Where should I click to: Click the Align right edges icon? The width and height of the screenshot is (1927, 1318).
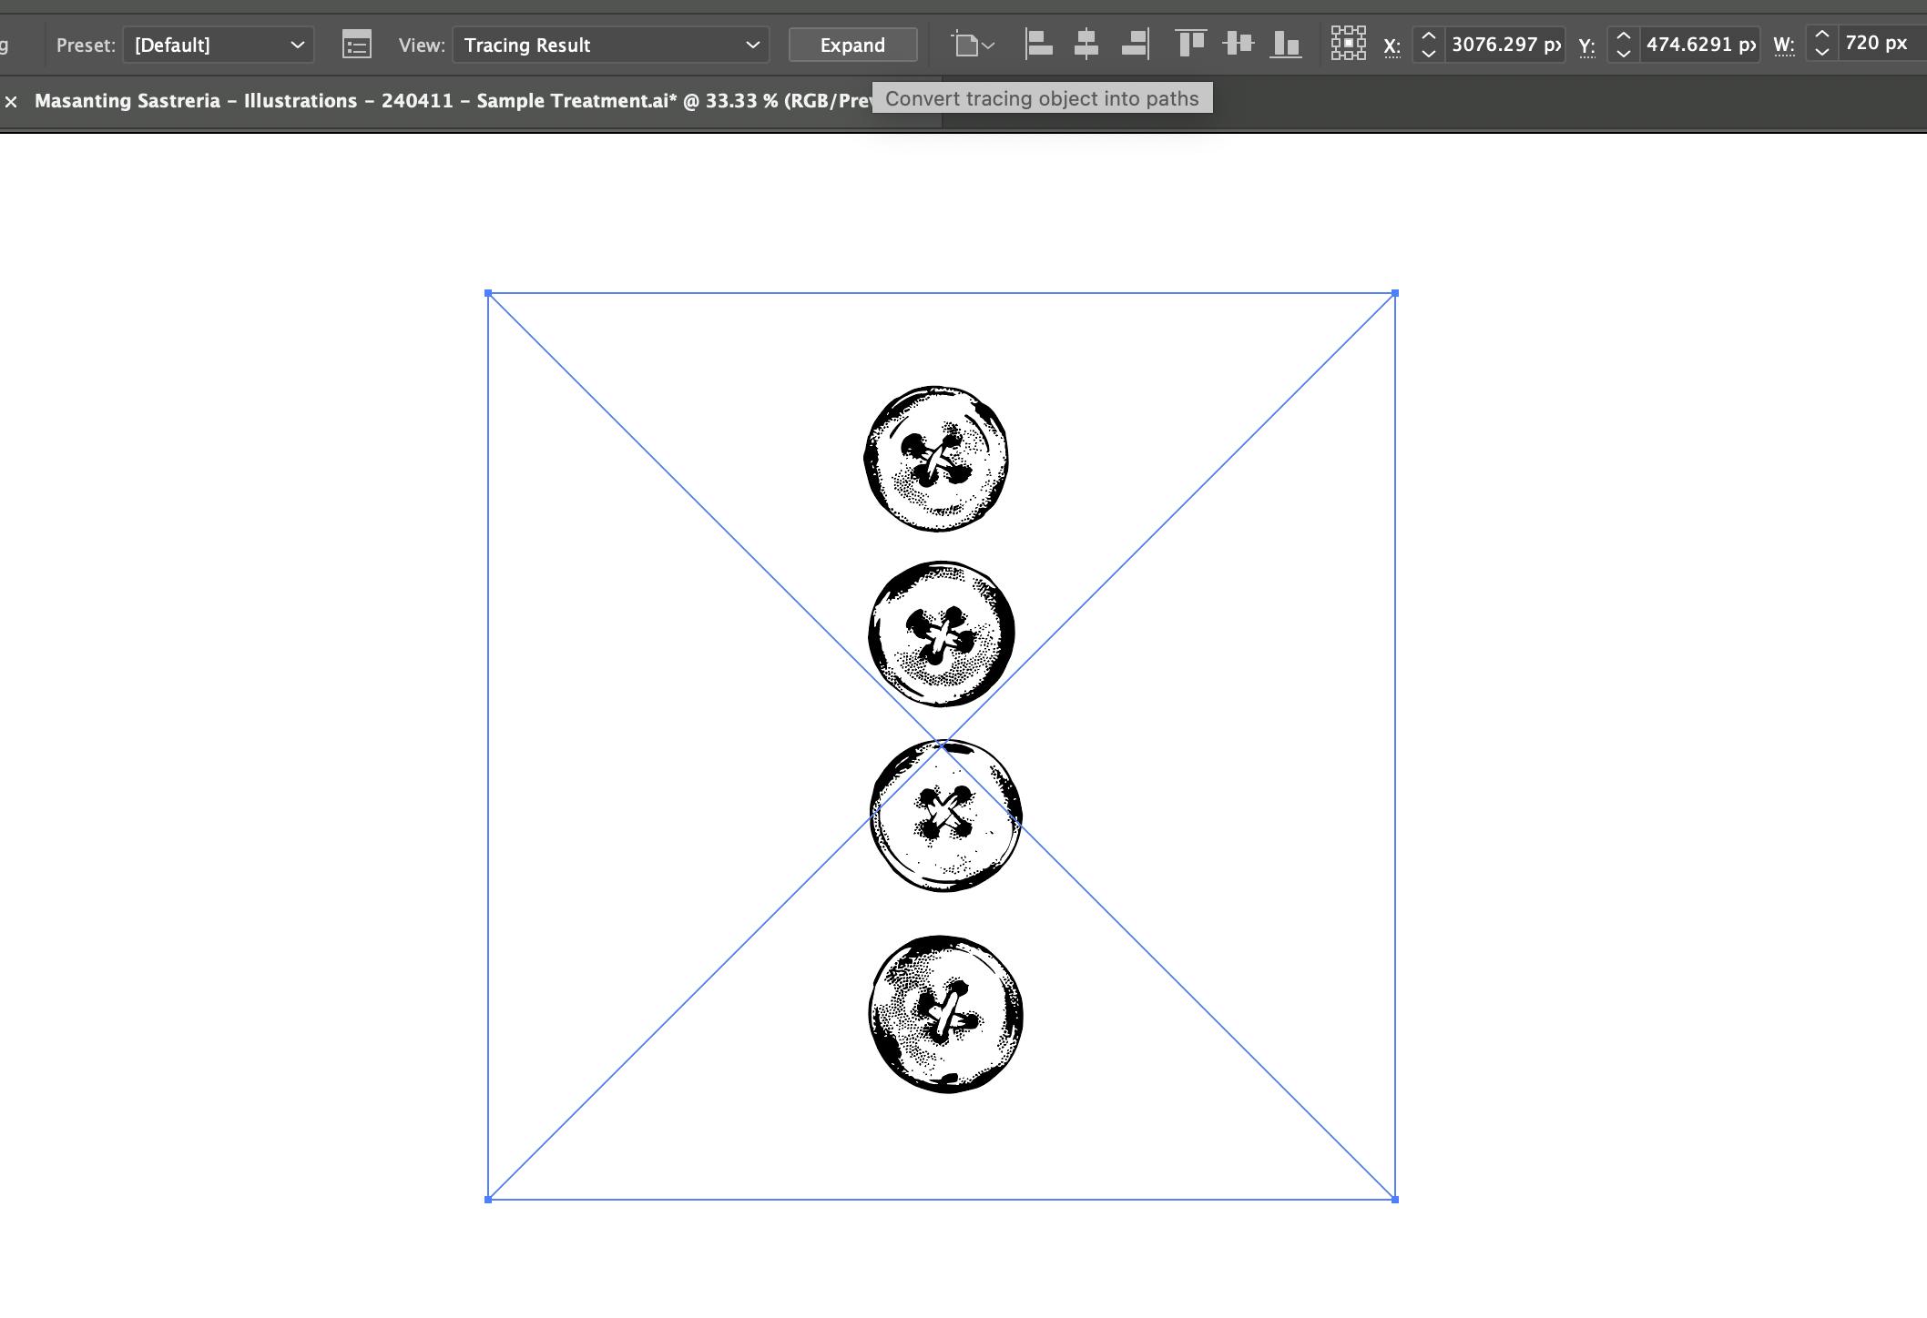(1135, 43)
